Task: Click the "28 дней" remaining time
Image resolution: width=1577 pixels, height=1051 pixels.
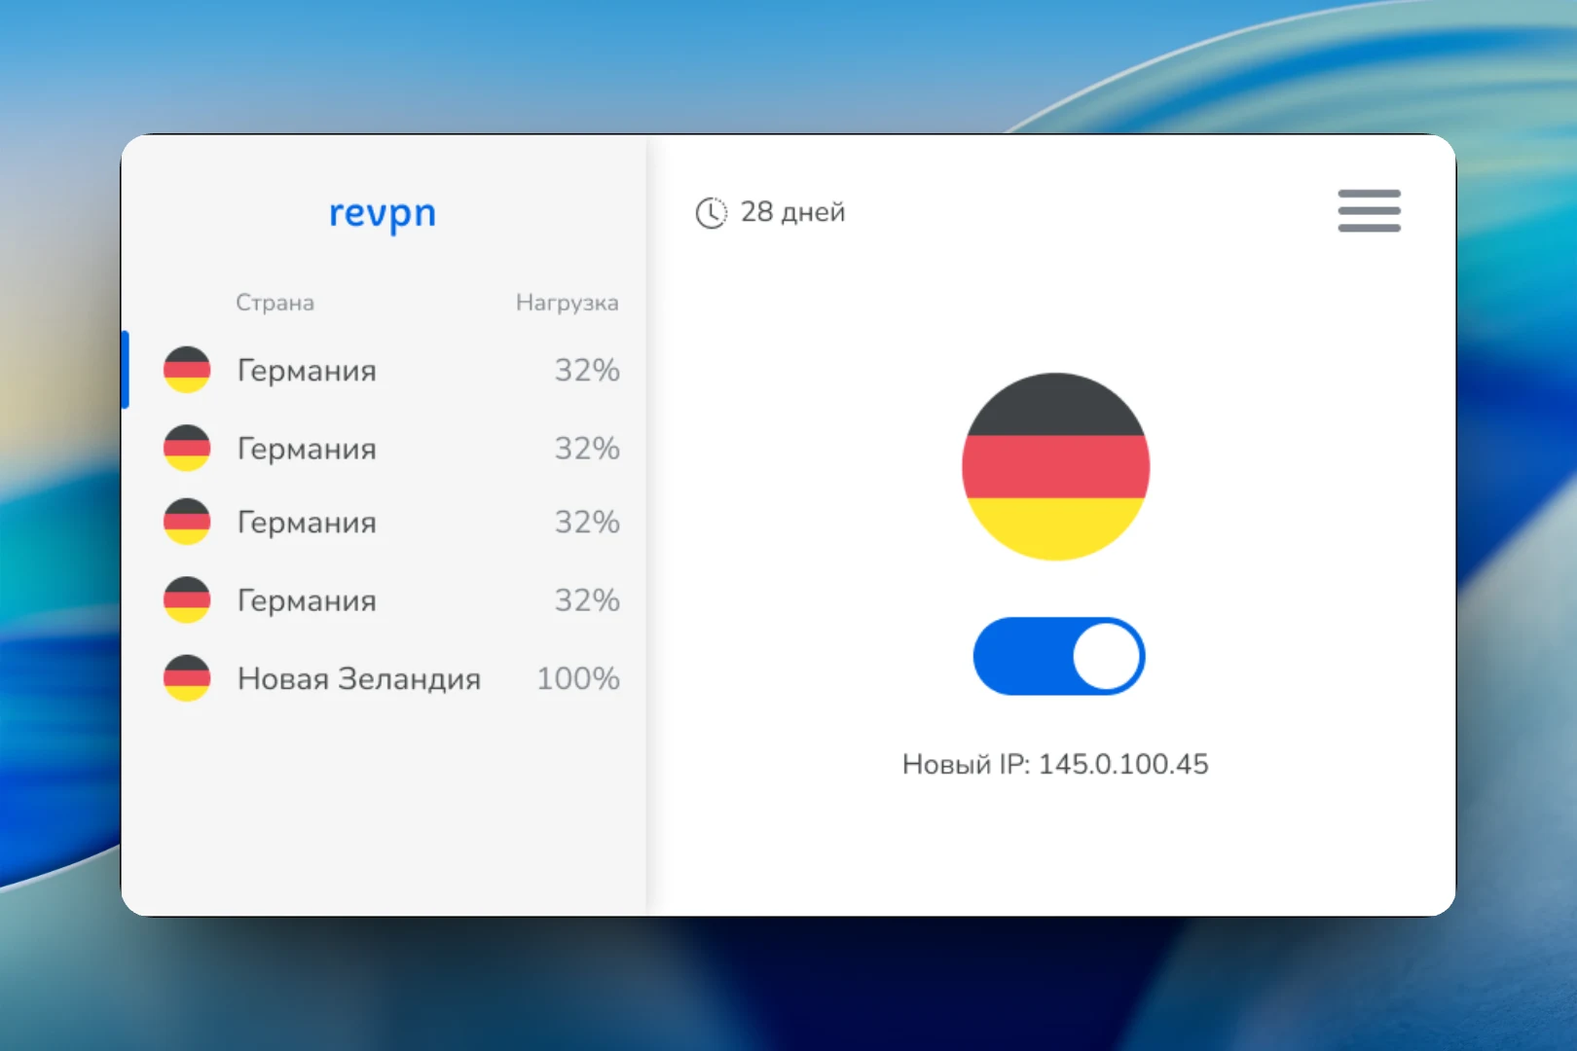Action: tap(792, 212)
